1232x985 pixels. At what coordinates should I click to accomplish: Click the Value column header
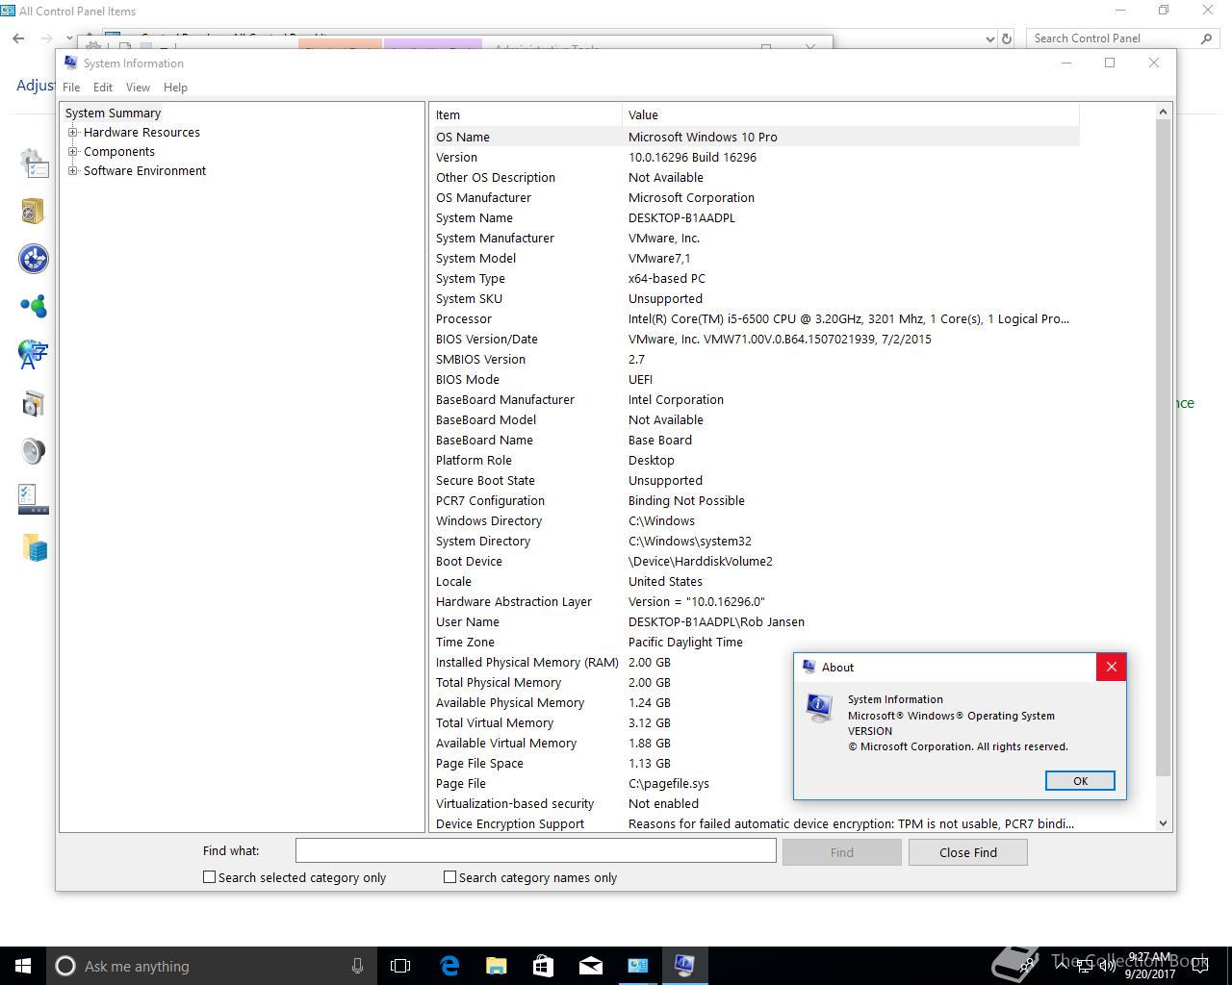[x=851, y=114]
